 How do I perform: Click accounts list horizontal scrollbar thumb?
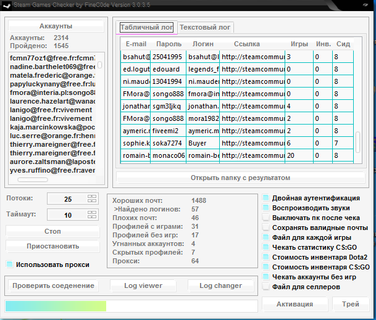33,179
